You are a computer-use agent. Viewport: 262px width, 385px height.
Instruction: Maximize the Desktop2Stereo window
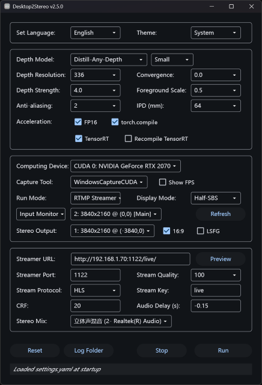[x=231, y=7]
